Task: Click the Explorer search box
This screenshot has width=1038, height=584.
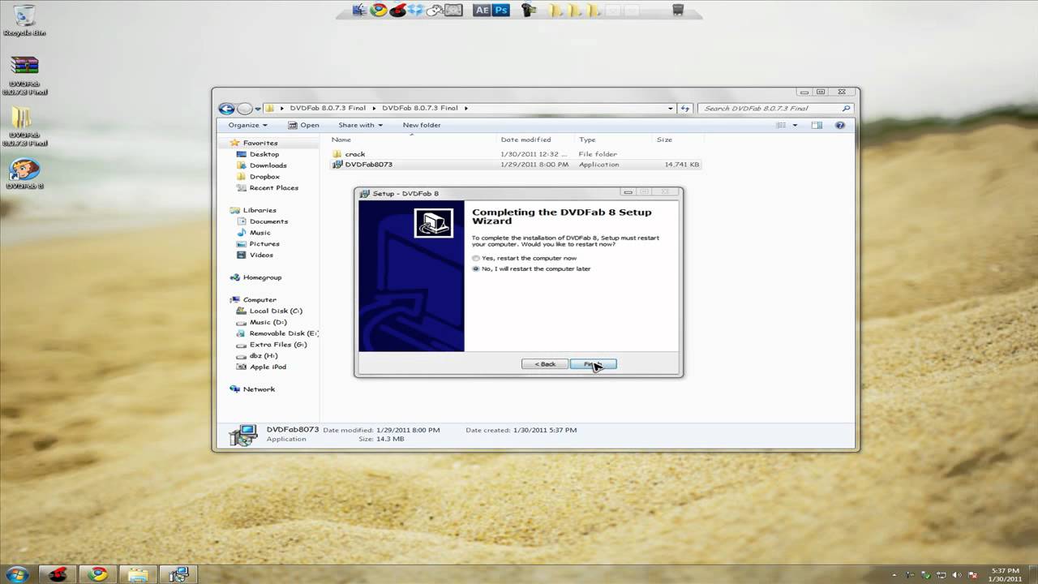Action: coord(776,108)
